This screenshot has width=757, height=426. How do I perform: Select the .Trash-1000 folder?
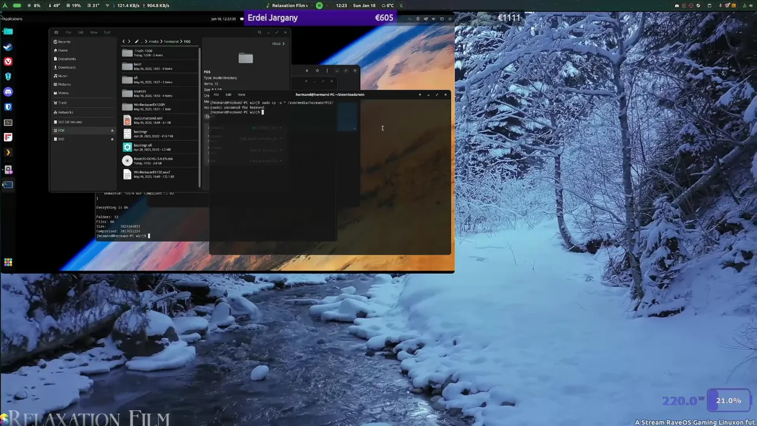[x=160, y=53]
